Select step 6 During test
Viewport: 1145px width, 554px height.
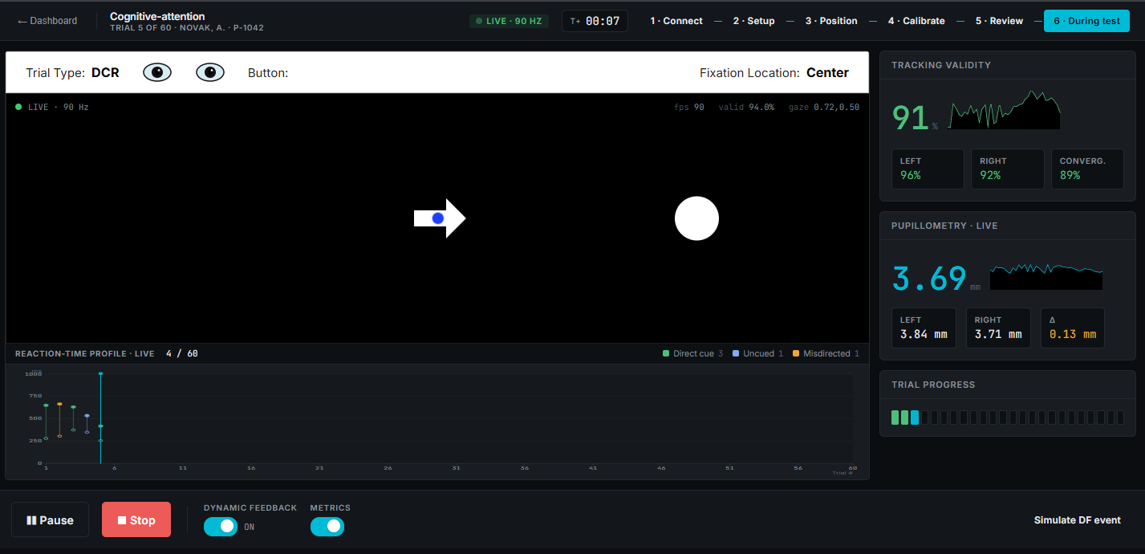[x=1086, y=21]
